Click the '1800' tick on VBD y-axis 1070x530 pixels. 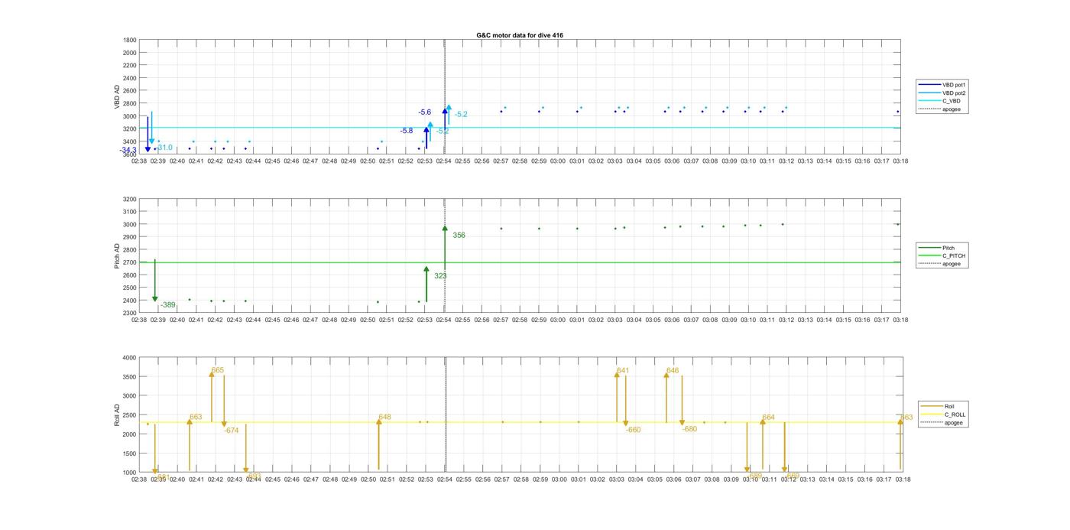[130, 40]
